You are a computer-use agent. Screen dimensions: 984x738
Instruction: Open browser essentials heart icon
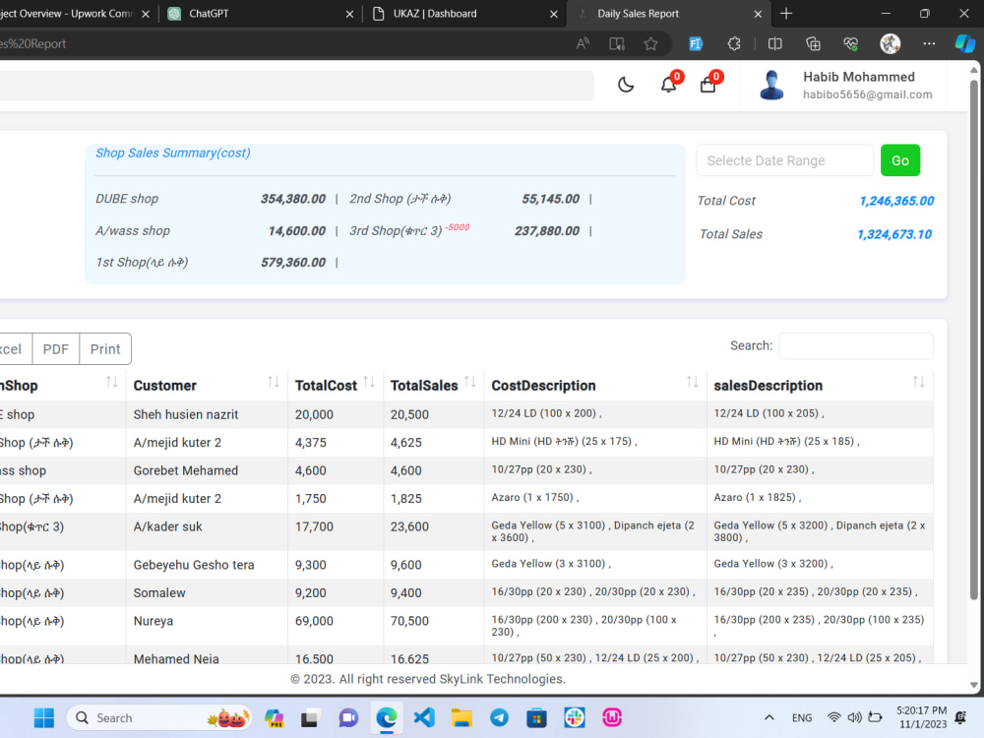pyautogui.click(x=851, y=44)
